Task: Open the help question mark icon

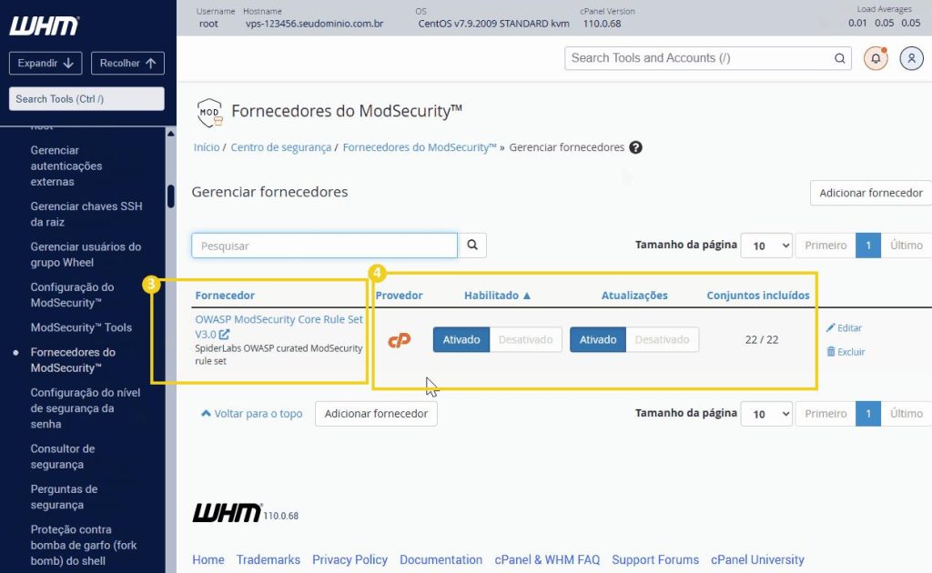Action: pyautogui.click(x=635, y=147)
